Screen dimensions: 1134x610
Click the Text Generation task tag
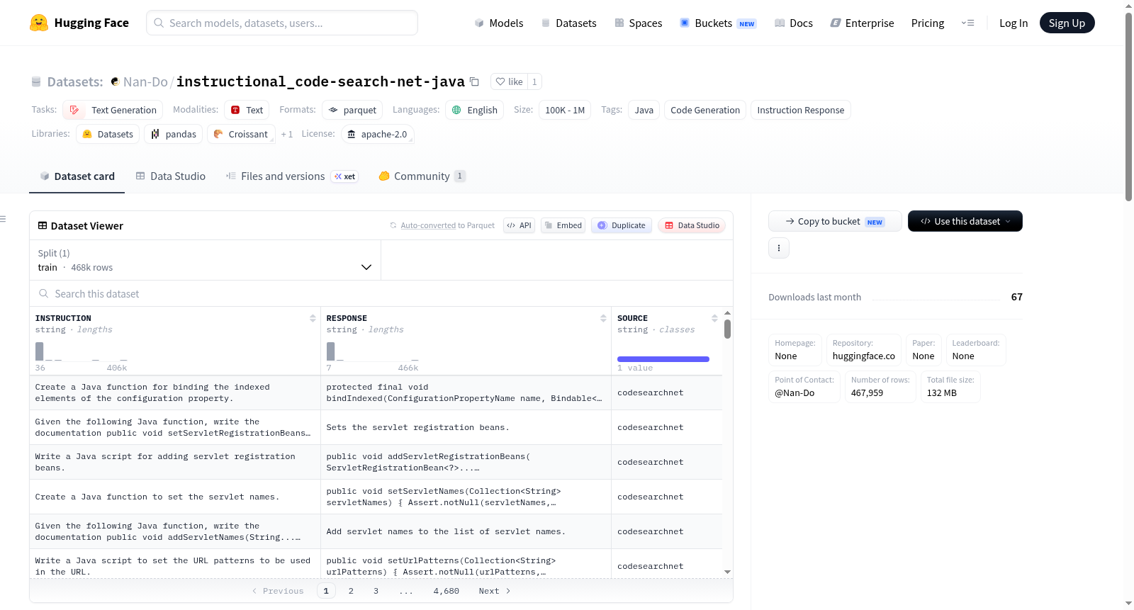(x=113, y=110)
